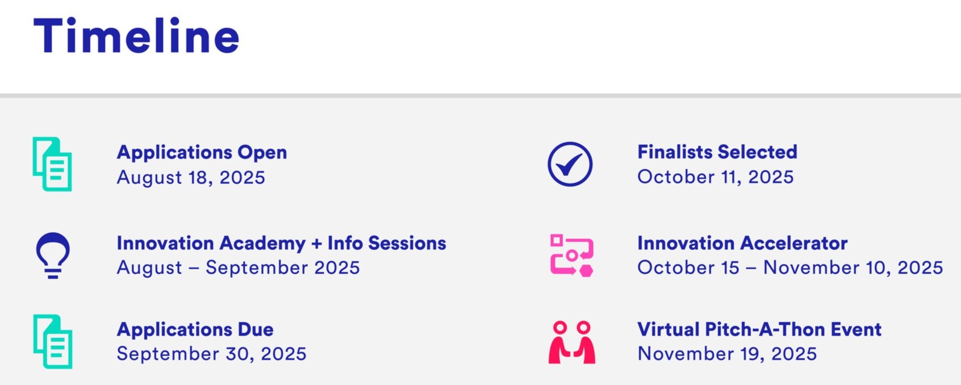Click the gray divider line under Timeline

point(480,95)
